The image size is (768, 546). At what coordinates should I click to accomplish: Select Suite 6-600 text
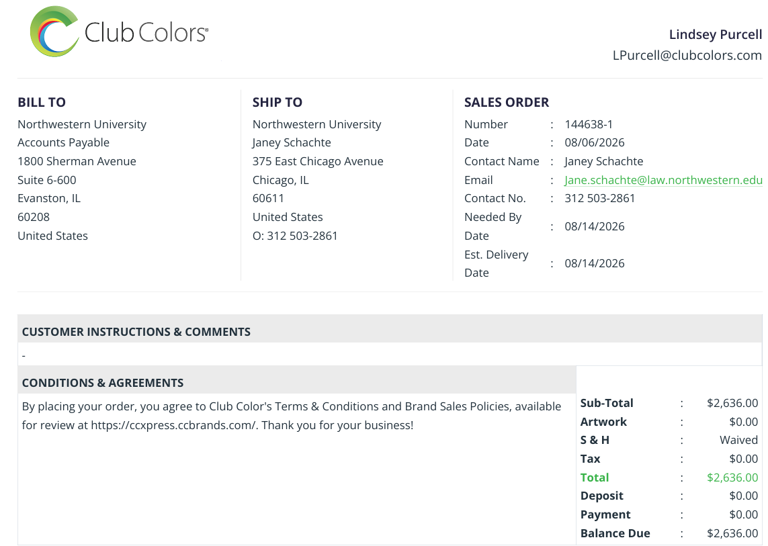pos(47,180)
